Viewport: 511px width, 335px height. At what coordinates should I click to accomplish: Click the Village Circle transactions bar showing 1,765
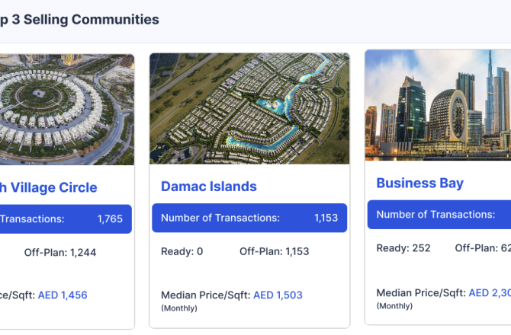pyautogui.click(x=65, y=219)
